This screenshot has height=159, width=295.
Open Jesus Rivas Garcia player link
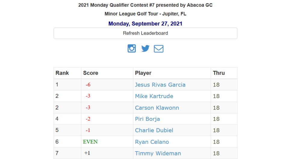(x=160, y=85)
